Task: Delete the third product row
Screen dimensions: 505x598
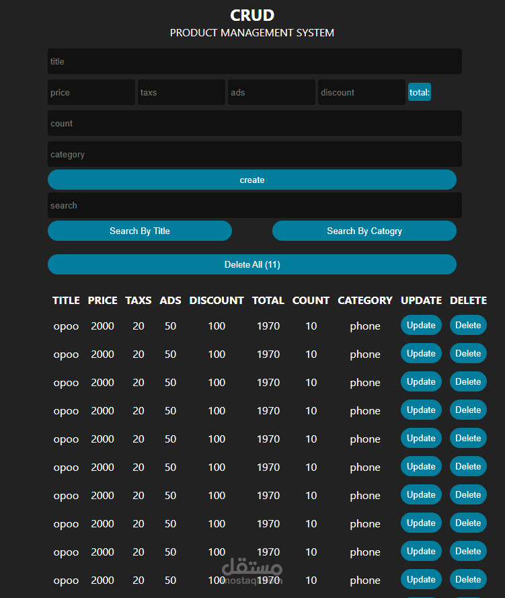Action: click(469, 381)
